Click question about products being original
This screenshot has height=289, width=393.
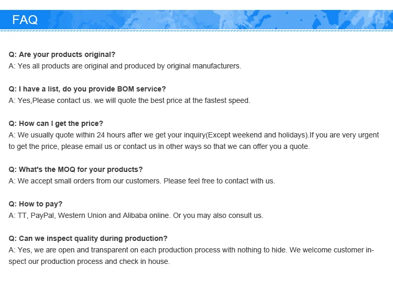(x=62, y=54)
